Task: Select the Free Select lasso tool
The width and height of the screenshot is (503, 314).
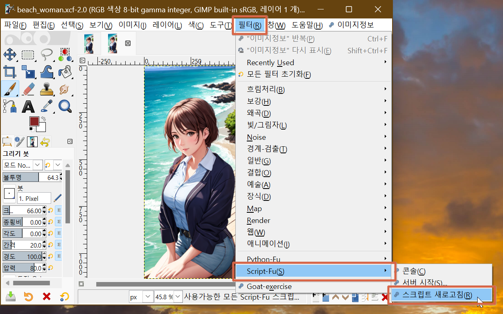Action: pyautogui.click(x=46, y=55)
